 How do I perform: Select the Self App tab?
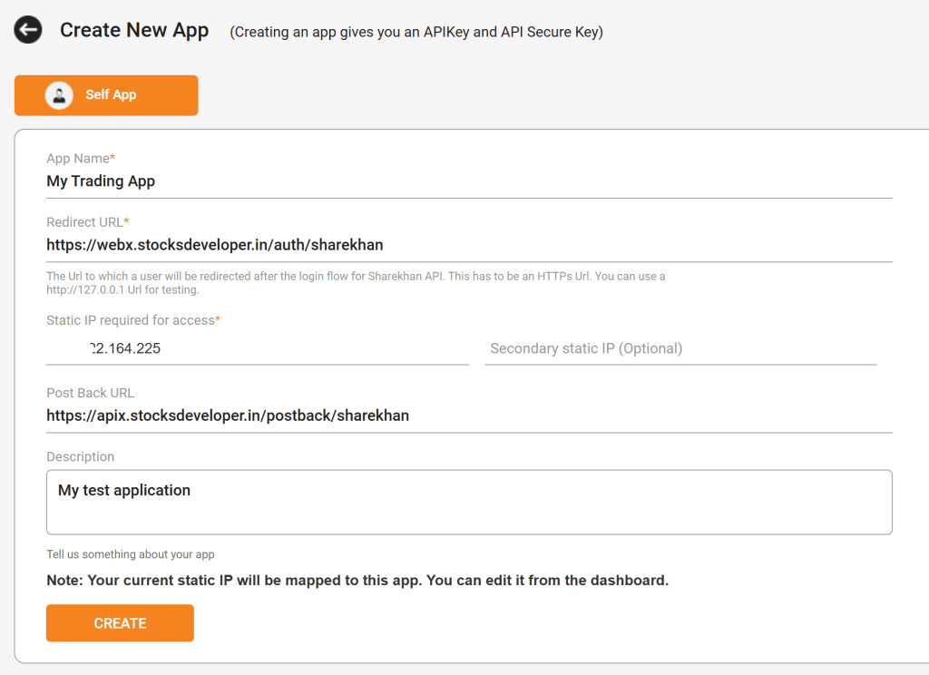click(106, 95)
